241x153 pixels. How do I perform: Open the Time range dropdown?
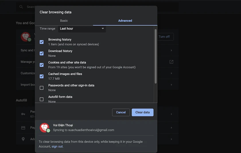click(82, 29)
